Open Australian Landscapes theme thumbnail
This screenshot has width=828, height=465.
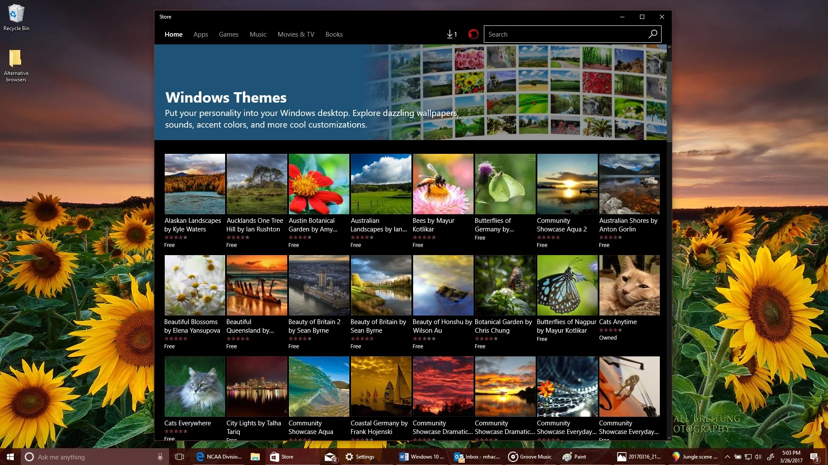pos(381,184)
